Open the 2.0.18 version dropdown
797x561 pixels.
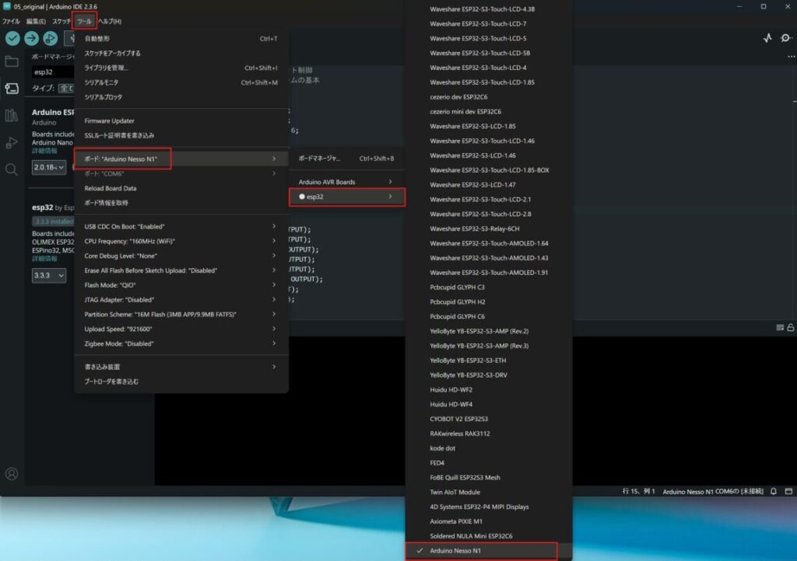tap(49, 168)
